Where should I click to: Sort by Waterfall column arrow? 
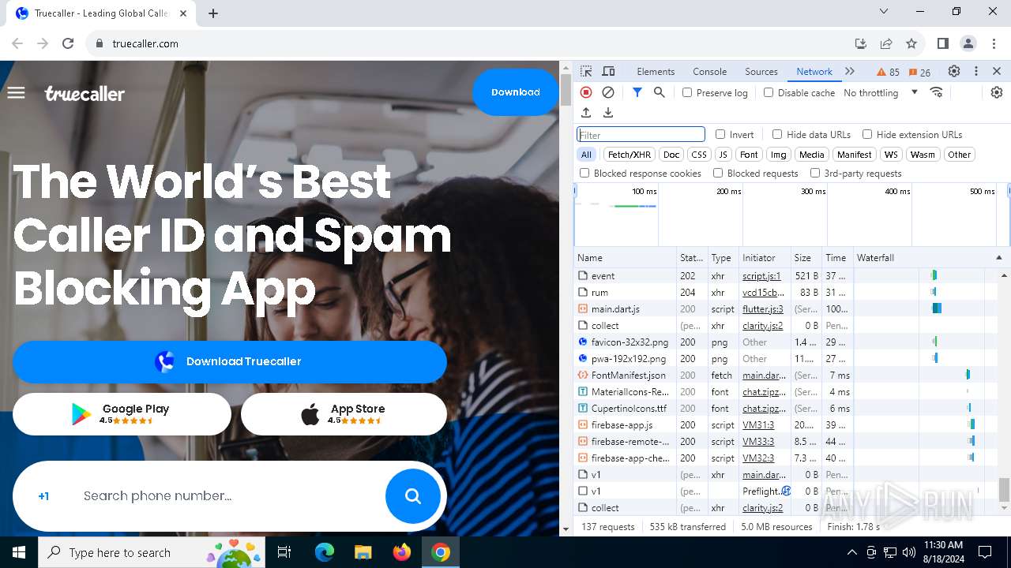pyautogui.click(x=998, y=258)
